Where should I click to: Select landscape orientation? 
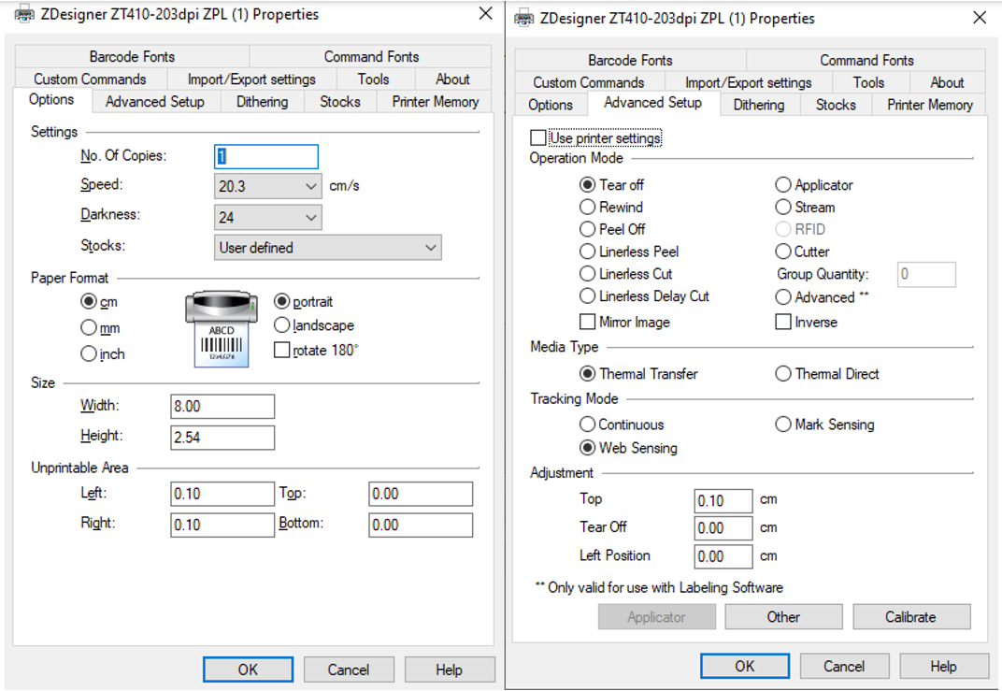pos(281,325)
